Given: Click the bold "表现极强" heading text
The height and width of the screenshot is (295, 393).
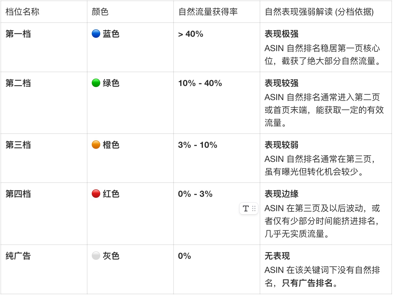Looking at the screenshot, I should pos(281,34).
